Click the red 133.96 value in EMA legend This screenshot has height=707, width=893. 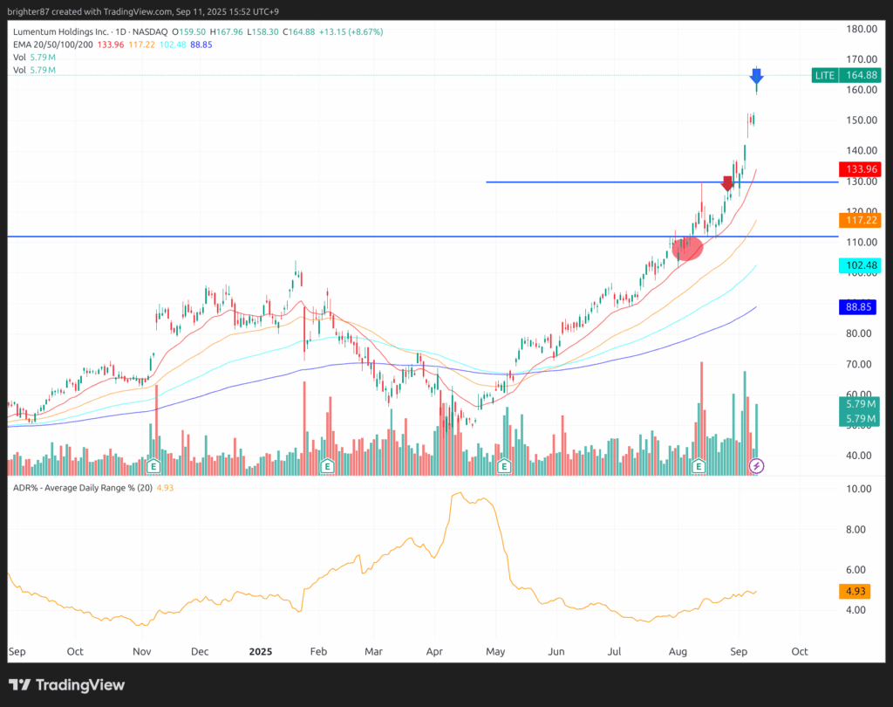pos(111,45)
